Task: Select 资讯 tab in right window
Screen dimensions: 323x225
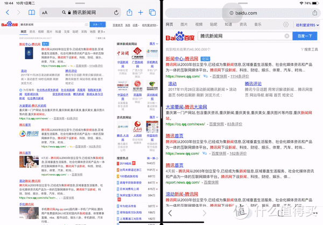Action: click(243, 25)
